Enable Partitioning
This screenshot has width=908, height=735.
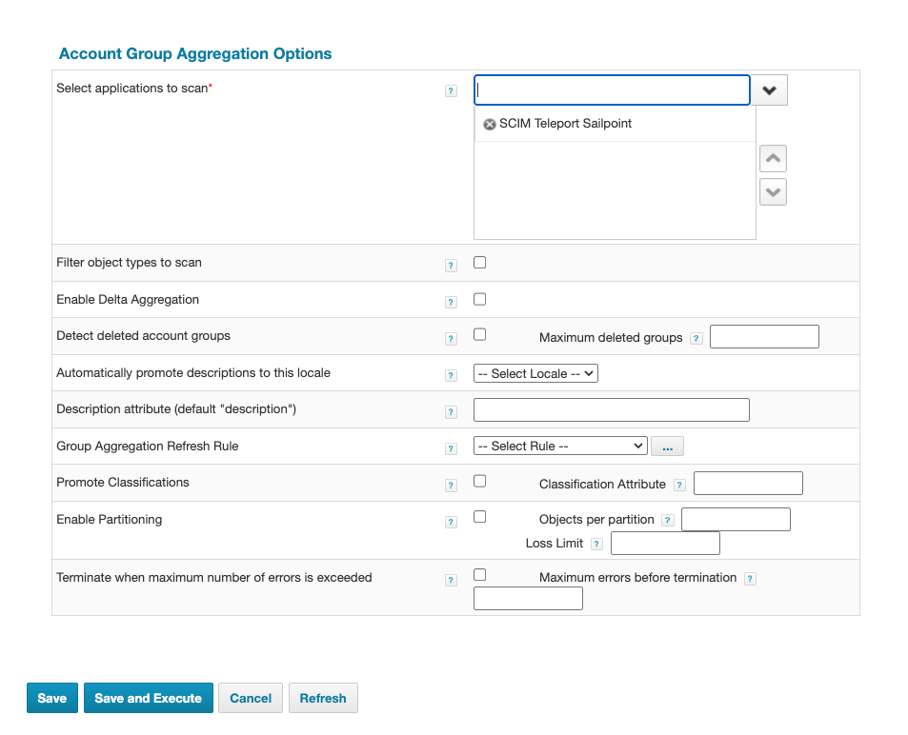(x=479, y=516)
